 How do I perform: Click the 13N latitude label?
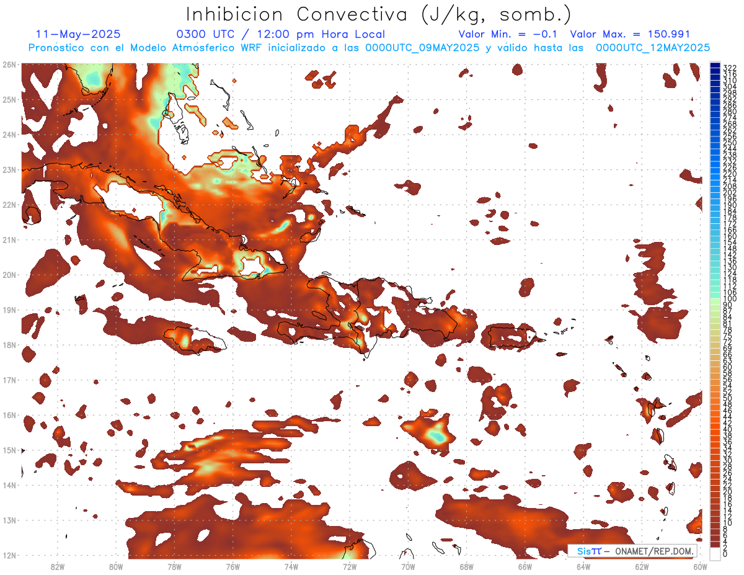(x=9, y=520)
